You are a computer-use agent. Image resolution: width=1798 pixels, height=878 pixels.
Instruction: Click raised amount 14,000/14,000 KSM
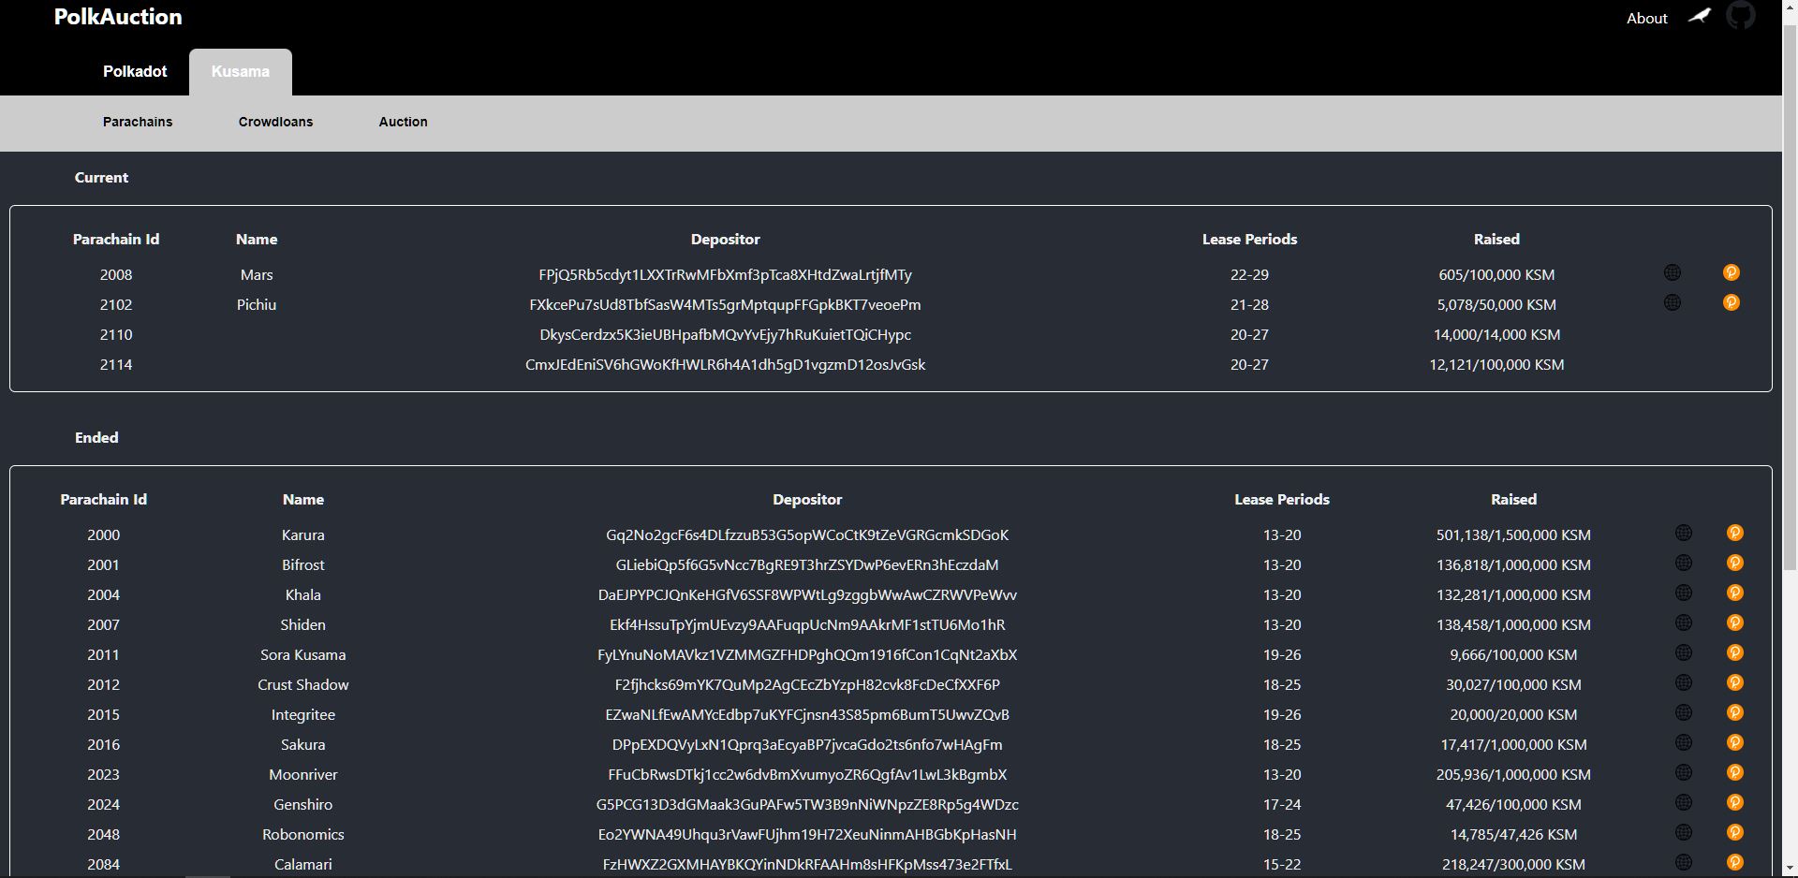coord(1496,335)
